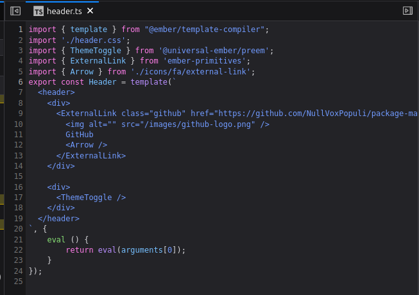Click the 'ember-primitives' module string
Screen dimensions: 419x295
pos(205,61)
